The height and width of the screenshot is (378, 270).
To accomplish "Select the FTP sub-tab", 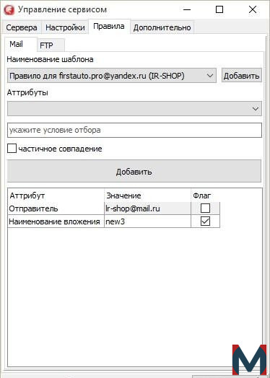I will click(x=51, y=45).
